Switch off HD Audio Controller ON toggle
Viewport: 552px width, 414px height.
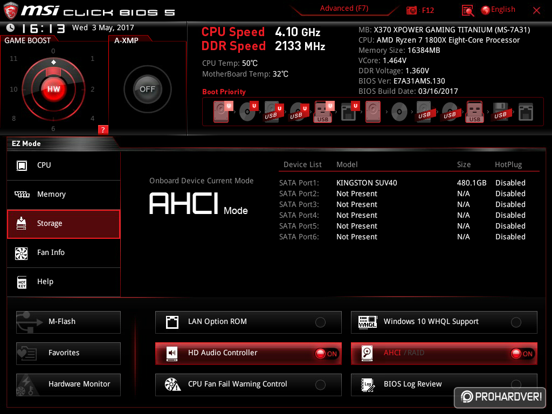(327, 354)
